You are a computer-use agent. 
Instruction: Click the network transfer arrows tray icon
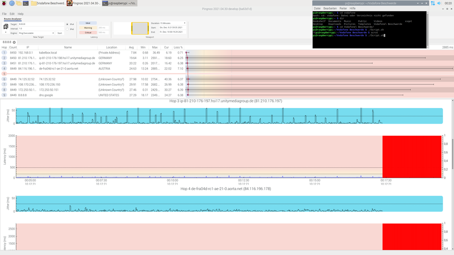[x=433, y=3]
